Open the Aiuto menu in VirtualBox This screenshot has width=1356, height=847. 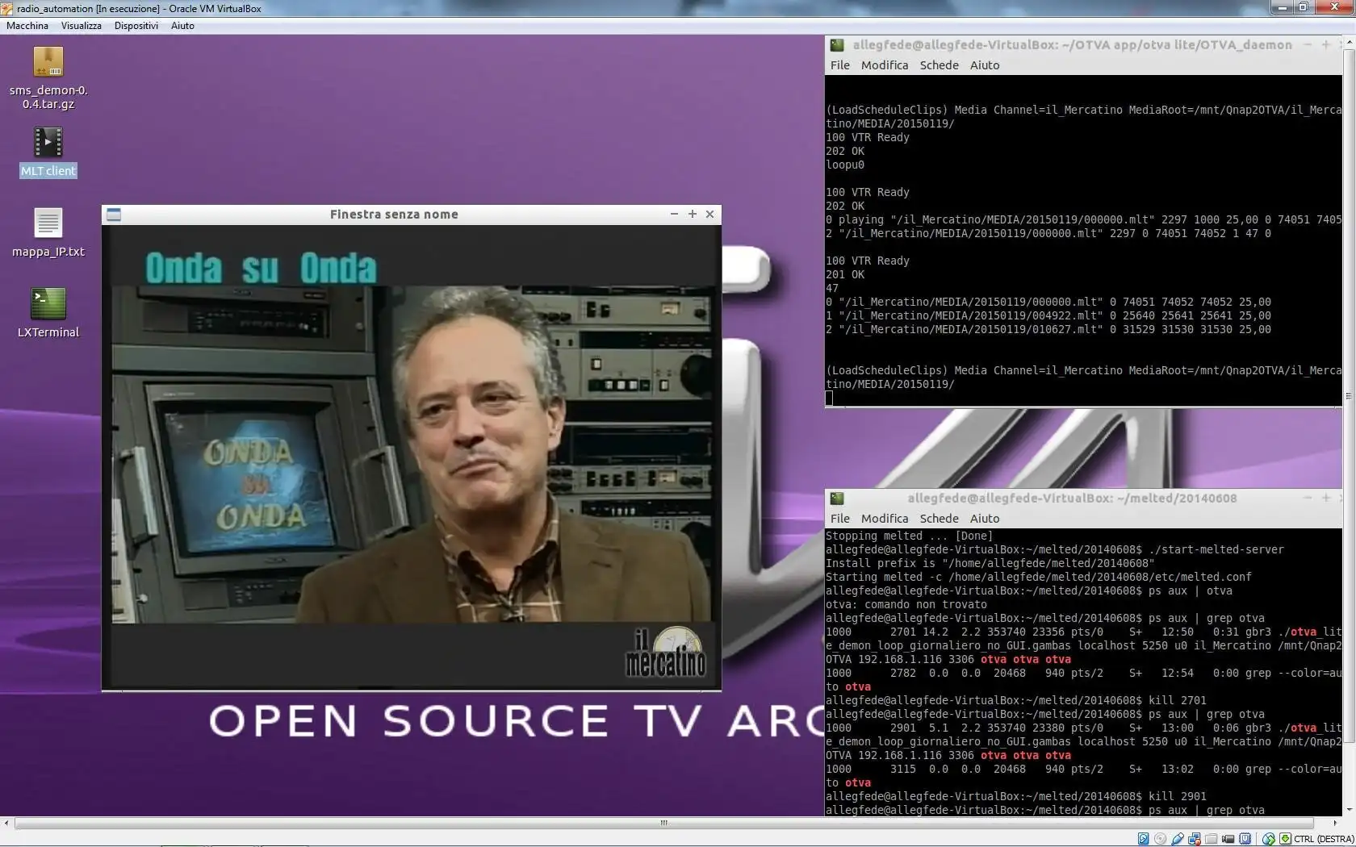pyautogui.click(x=182, y=26)
